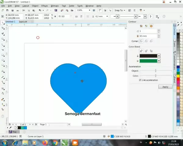Screen dimensions: 183x146
Task: Select the Linear contour color blend icon
Action: tap(141, 51)
